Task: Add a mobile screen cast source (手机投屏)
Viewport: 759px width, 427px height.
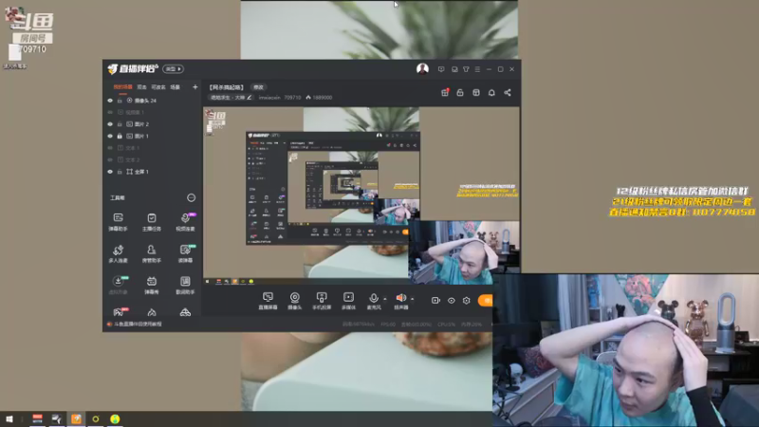Action: (x=322, y=301)
